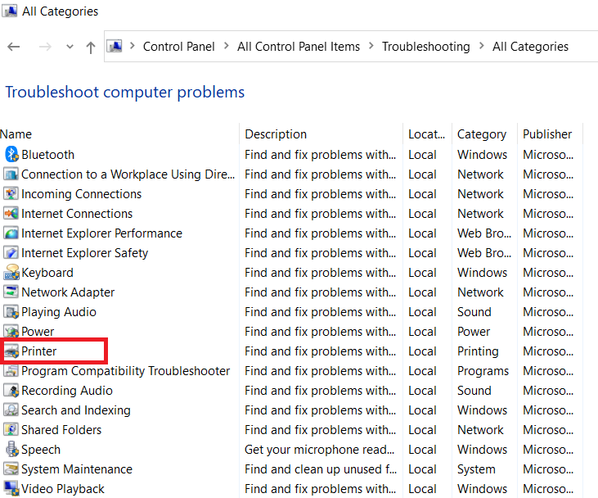
Task: Expand the chevron after All Control Panel Items
Action: 371,46
